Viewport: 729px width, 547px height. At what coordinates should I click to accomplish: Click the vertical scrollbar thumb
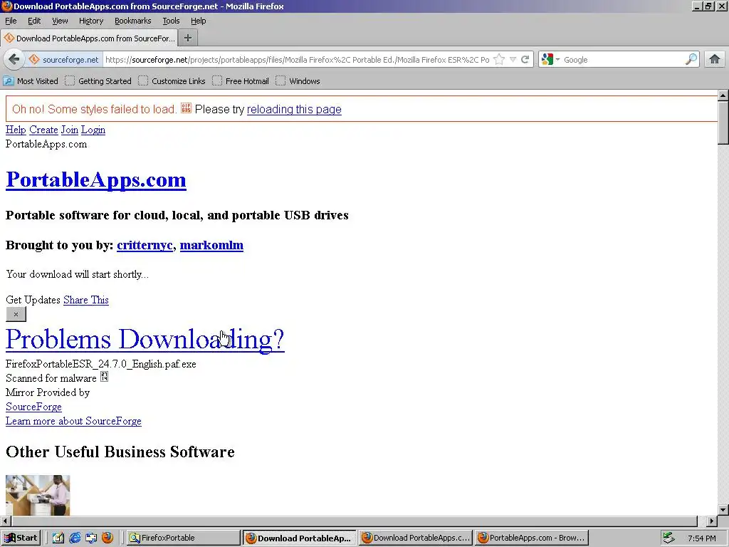(723, 123)
